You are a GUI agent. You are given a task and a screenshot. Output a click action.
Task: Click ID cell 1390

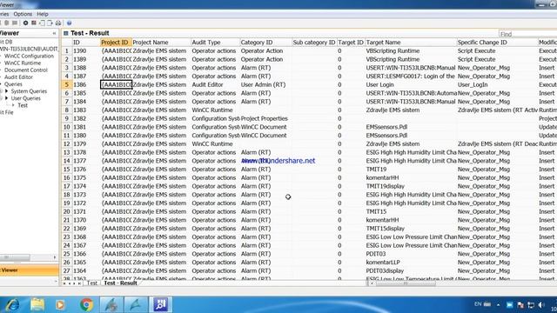click(86, 51)
